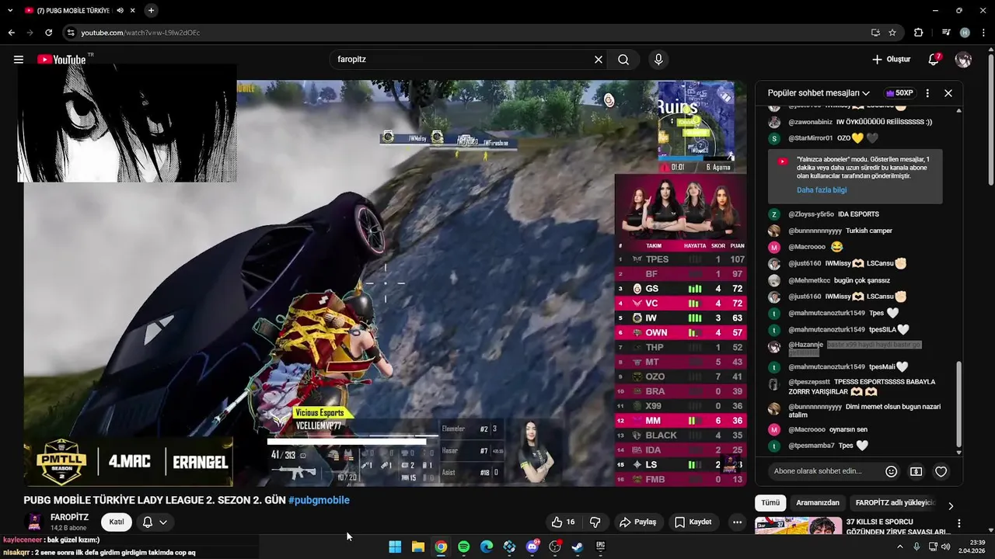Open the FAROPİTZ channel name
Screen dimensions: 995x559
click(x=69, y=517)
